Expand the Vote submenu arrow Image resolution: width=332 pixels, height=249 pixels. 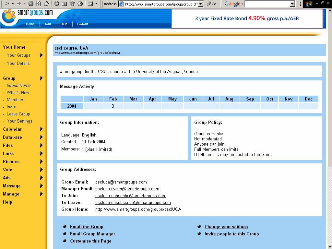(x=41, y=170)
